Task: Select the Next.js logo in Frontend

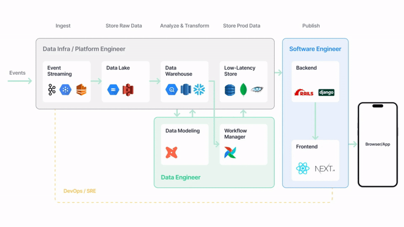Action: coord(325,168)
